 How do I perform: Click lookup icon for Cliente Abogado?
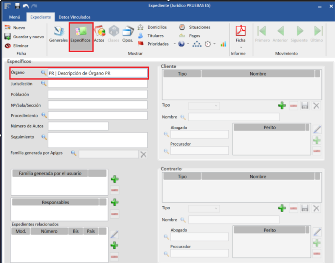pyautogui.click(x=166, y=134)
